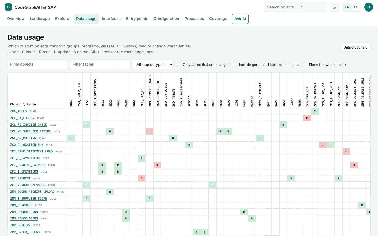Enable 'Only tables that are changed' checkbox
This screenshot has height=236, width=378.
(x=178, y=65)
